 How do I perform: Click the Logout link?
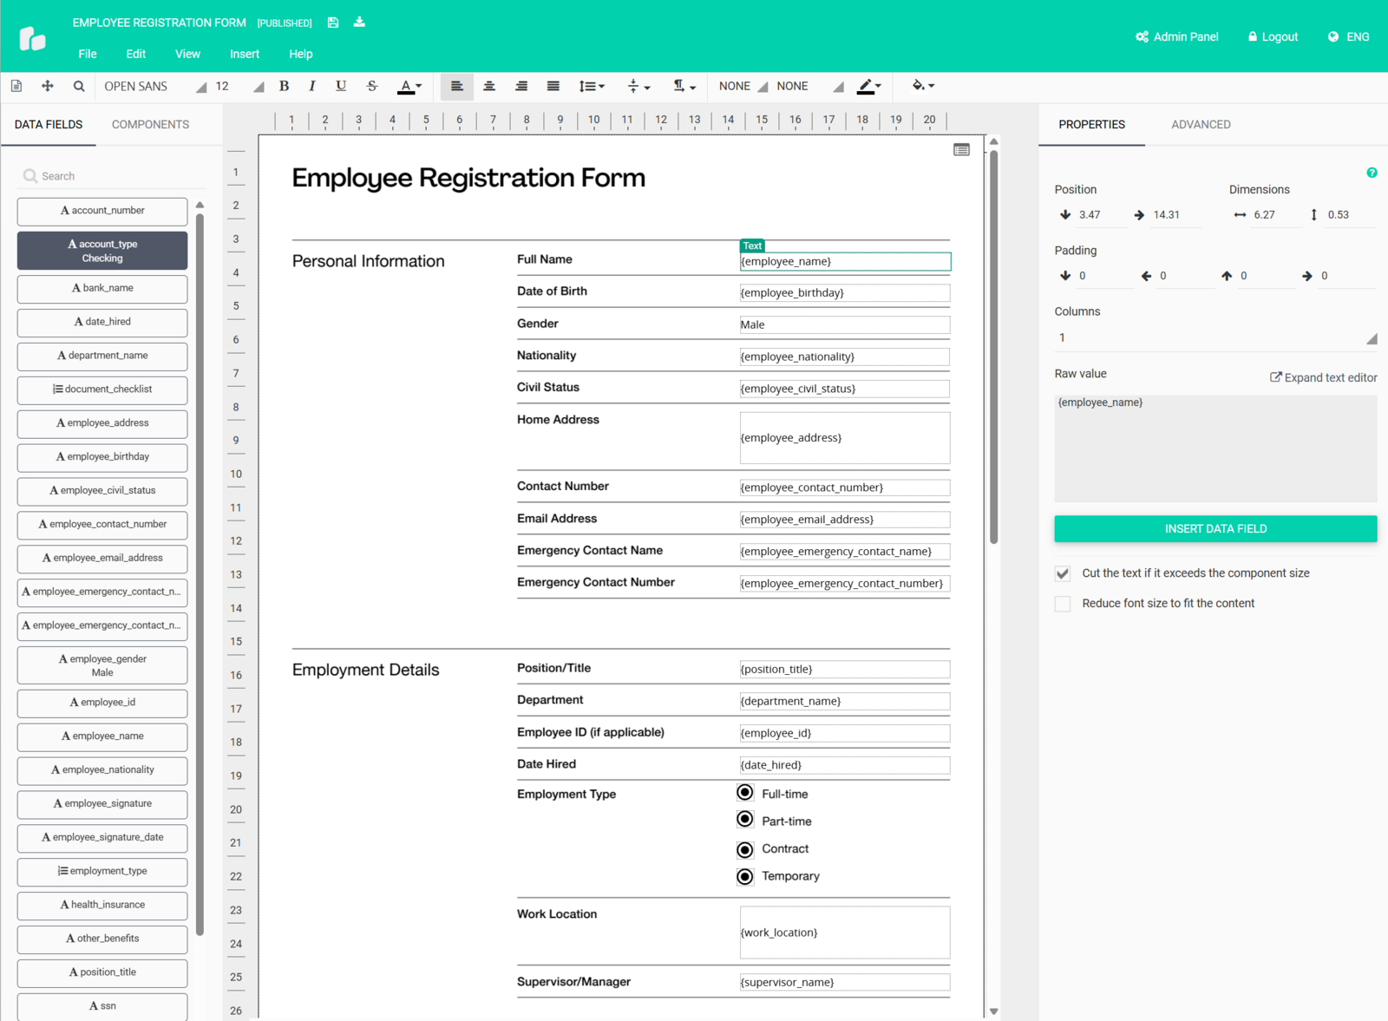coord(1273,36)
